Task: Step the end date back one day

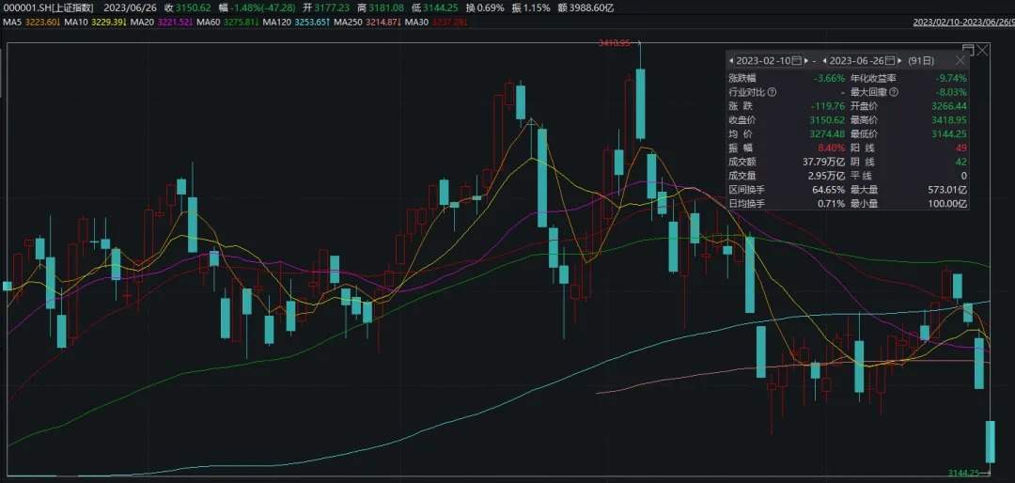Action: tap(825, 60)
